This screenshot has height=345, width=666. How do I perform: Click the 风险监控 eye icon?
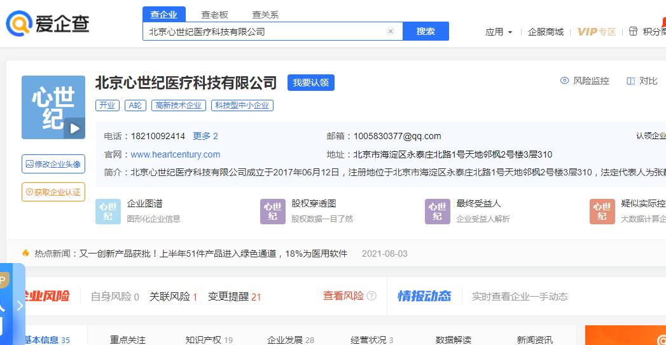pyautogui.click(x=564, y=81)
